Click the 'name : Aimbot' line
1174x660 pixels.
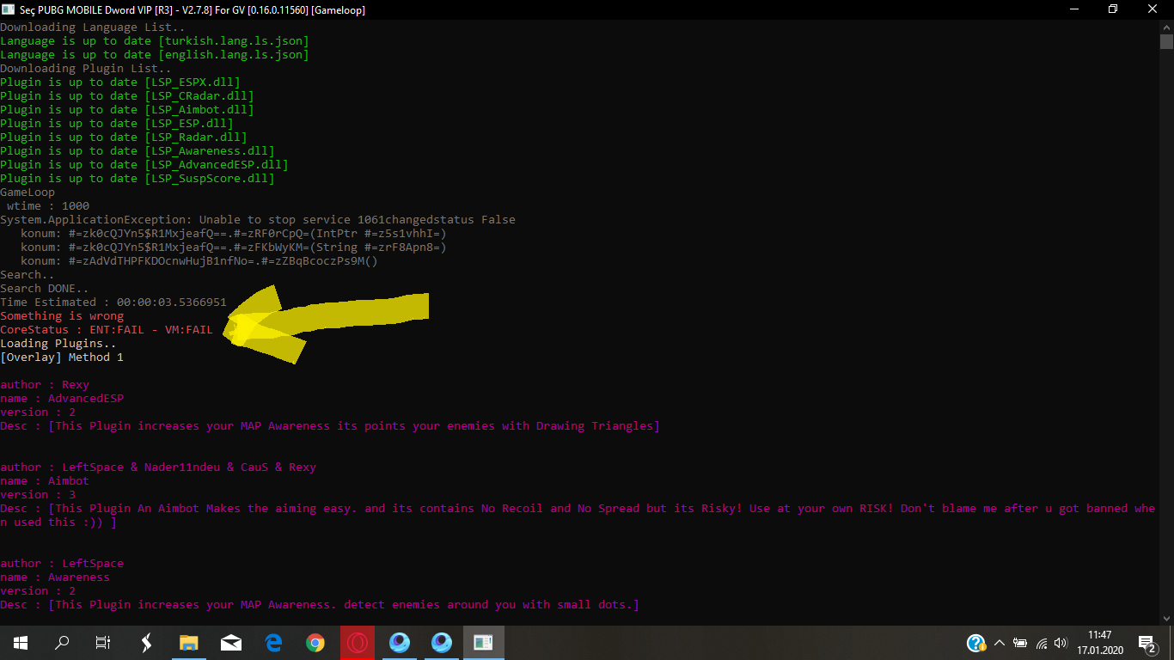click(x=45, y=481)
